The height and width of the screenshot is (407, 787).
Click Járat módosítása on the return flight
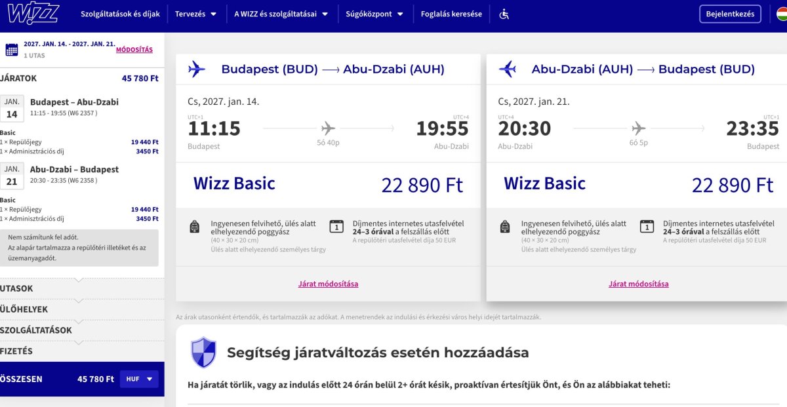(x=639, y=284)
